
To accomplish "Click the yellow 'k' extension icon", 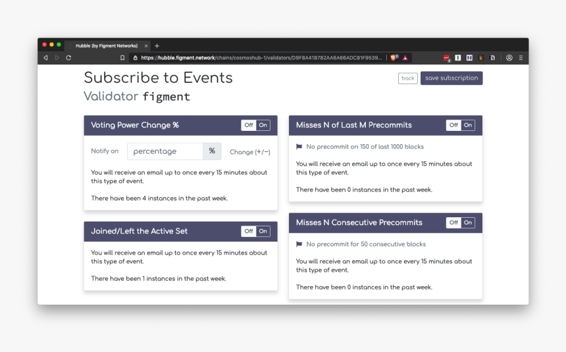I will pyautogui.click(x=480, y=58).
